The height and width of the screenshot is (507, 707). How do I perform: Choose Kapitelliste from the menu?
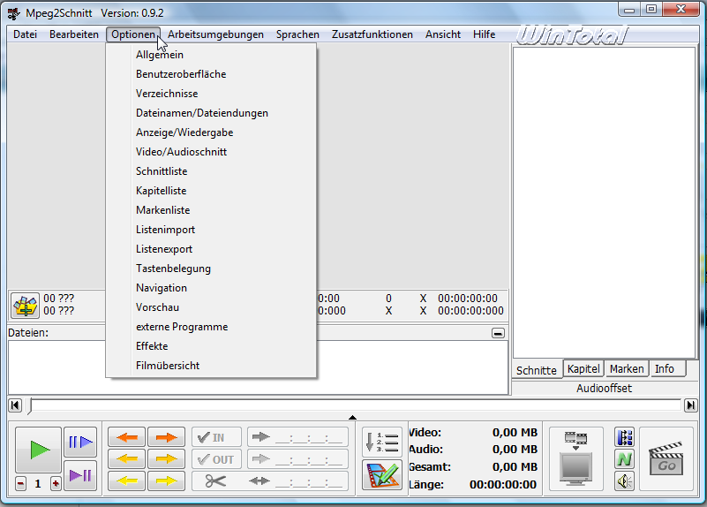(x=211, y=191)
